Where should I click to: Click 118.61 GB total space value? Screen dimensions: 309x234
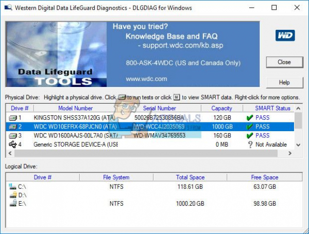click(190, 187)
